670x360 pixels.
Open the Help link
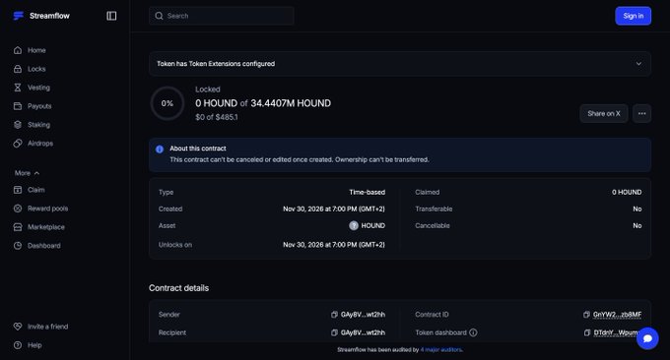pyautogui.click(x=34, y=345)
